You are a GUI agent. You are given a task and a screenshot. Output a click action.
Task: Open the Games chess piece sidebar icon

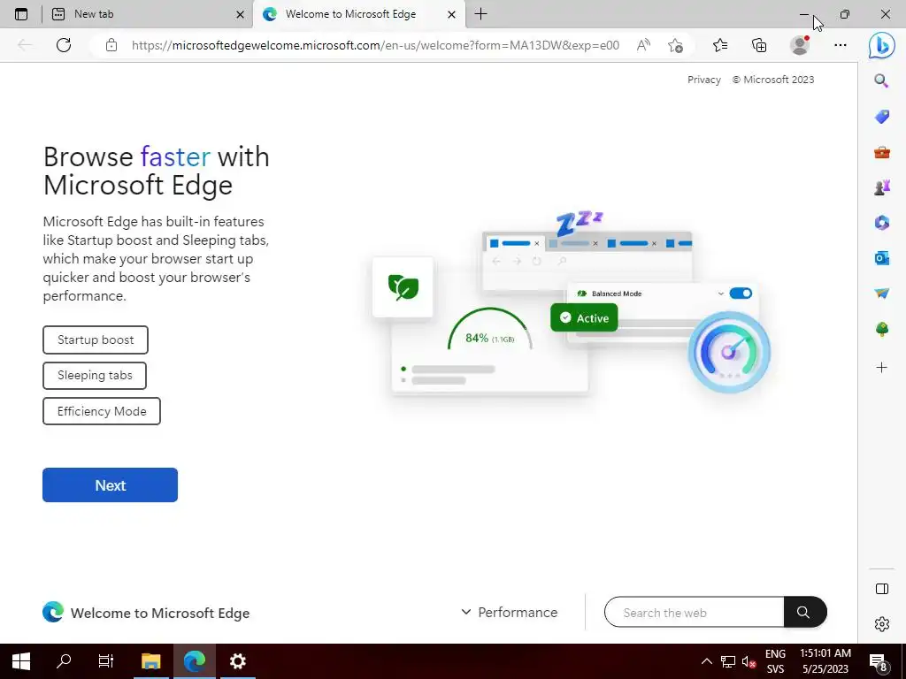[x=882, y=187]
